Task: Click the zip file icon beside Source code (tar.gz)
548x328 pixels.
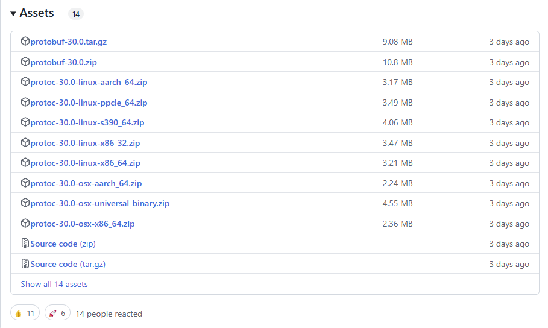Action: [25, 263]
